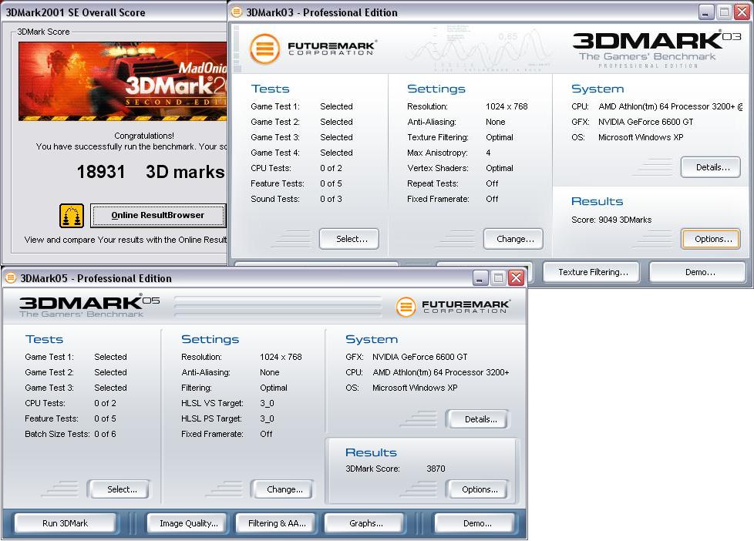Launch Demo... in 3DMark03
The width and height of the screenshot is (754, 541).
697,272
